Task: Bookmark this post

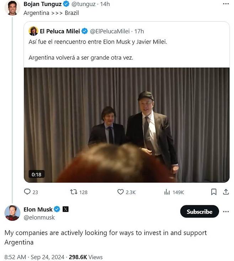Action: pyautogui.click(x=213, y=192)
